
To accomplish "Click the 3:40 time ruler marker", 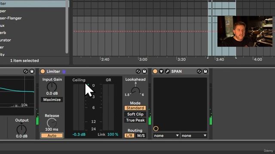I will point(220,59).
